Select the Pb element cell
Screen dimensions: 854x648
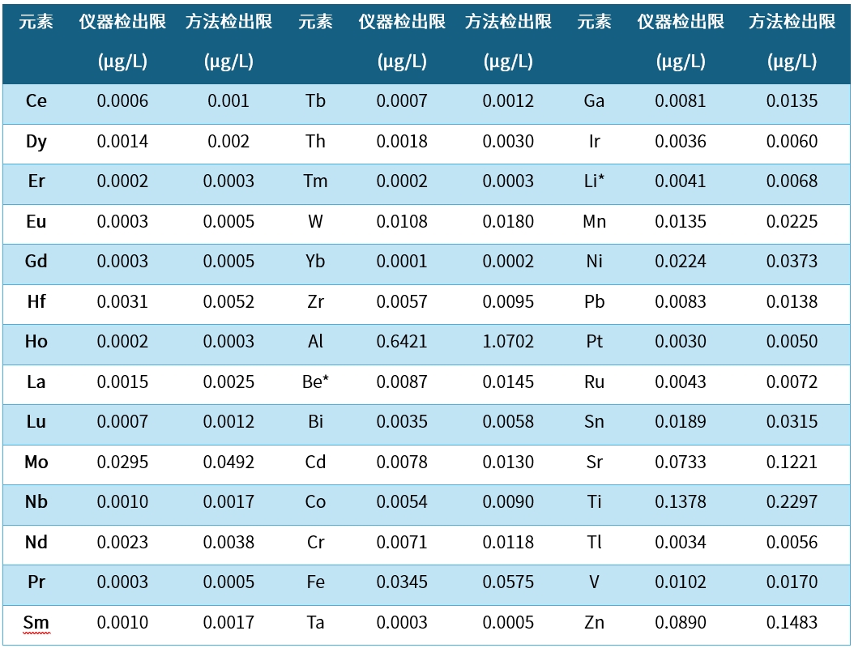594,301
